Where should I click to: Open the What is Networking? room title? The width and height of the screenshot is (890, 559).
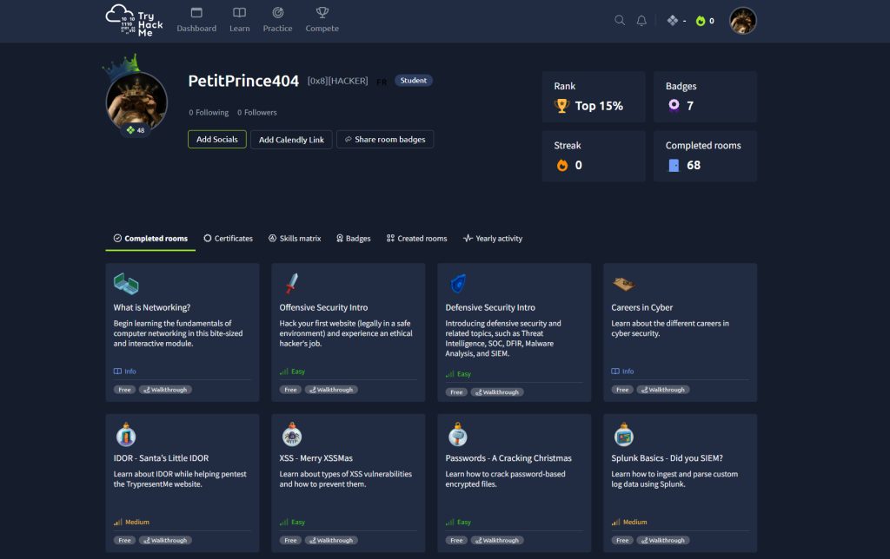[x=151, y=307]
